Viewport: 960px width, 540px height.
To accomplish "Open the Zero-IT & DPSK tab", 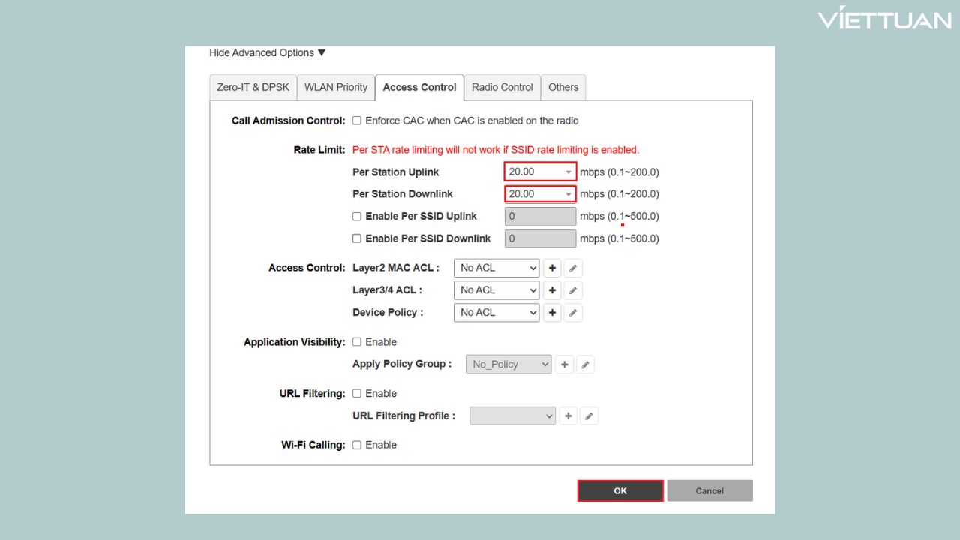I will coord(253,87).
